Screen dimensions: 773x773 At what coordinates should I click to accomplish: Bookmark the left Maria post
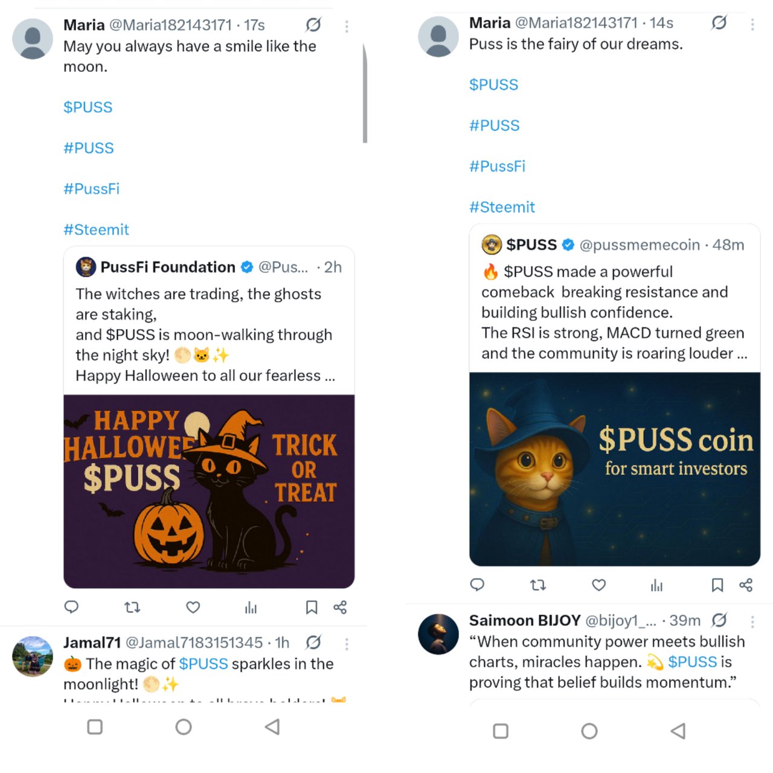point(312,607)
